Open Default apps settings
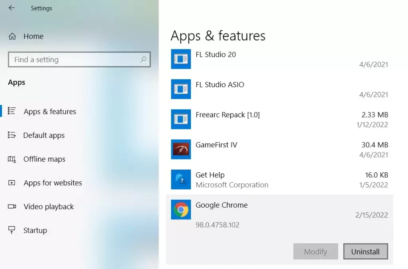 click(x=44, y=135)
